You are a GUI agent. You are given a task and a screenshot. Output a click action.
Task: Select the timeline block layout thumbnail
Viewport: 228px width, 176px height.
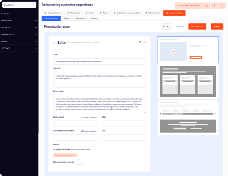(188, 108)
